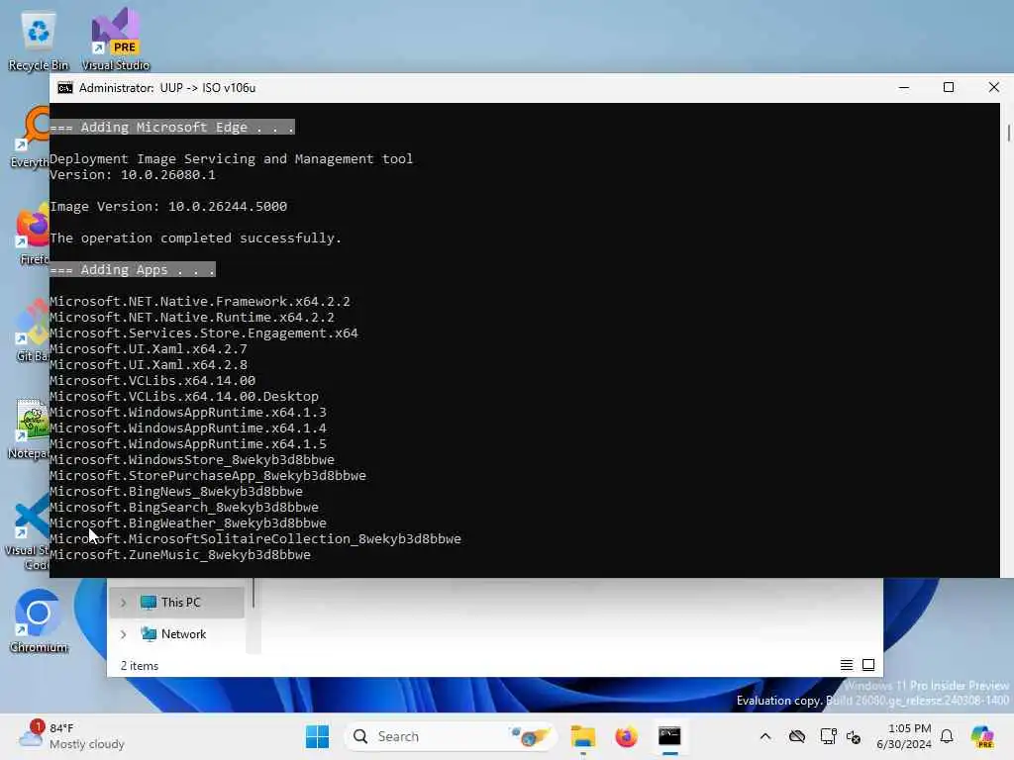This screenshot has width=1014, height=760.
Task: Click the Microsoft.WindowsStore_8wekyb3d8bbwe line
Action: coord(192,459)
